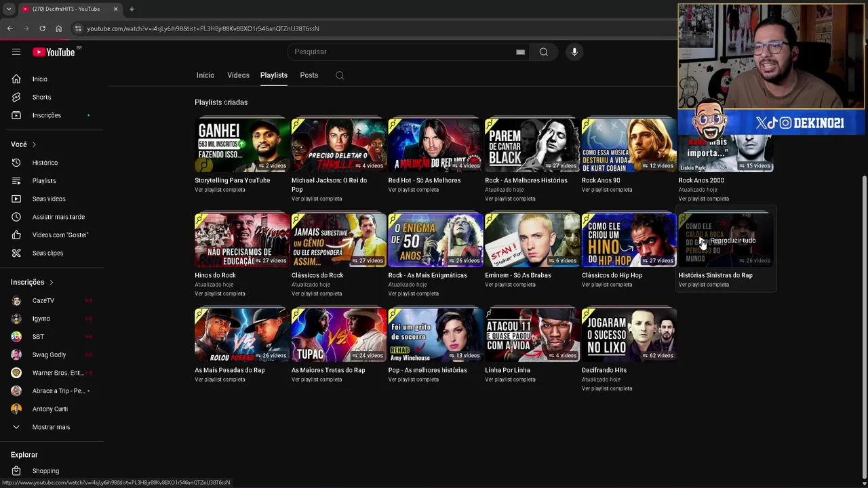Select the channel Playlists tab
868x488 pixels.
(274, 75)
